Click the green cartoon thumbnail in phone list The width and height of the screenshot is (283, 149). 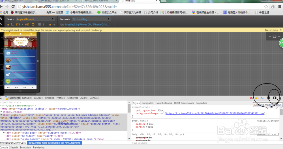coord(8,81)
